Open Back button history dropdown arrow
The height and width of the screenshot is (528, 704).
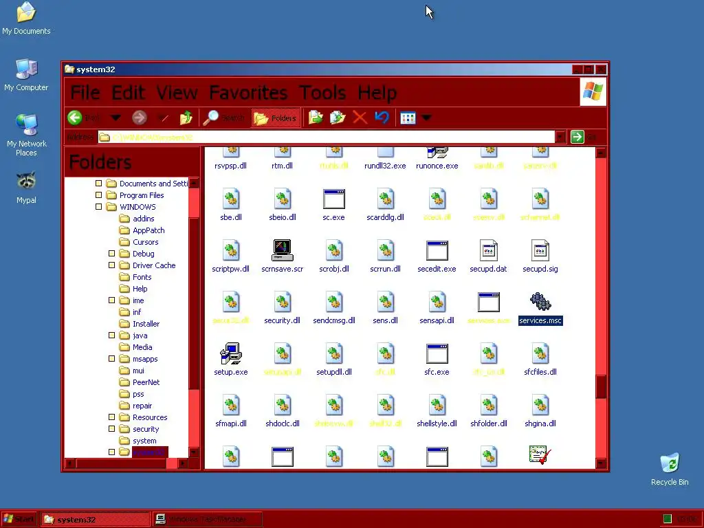pyautogui.click(x=115, y=118)
